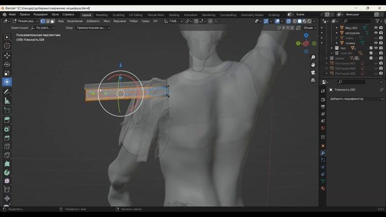Switch to wireframe viewport shading

(x=295, y=22)
